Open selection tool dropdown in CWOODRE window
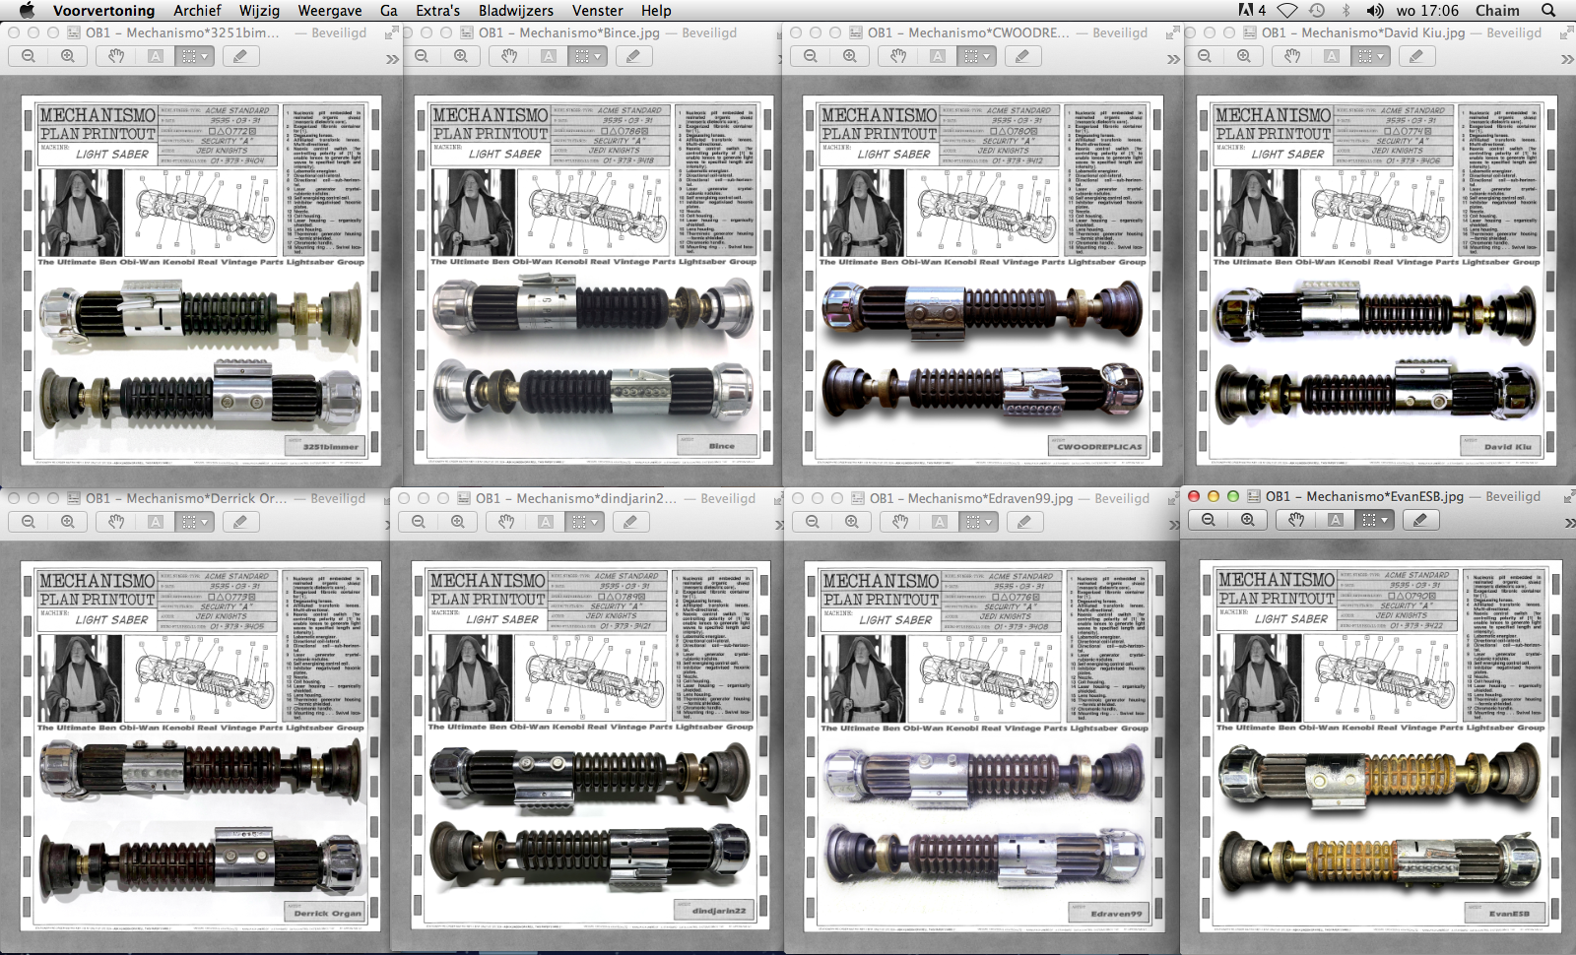The height and width of the screenshot is (955, 1576). (976, 56)
